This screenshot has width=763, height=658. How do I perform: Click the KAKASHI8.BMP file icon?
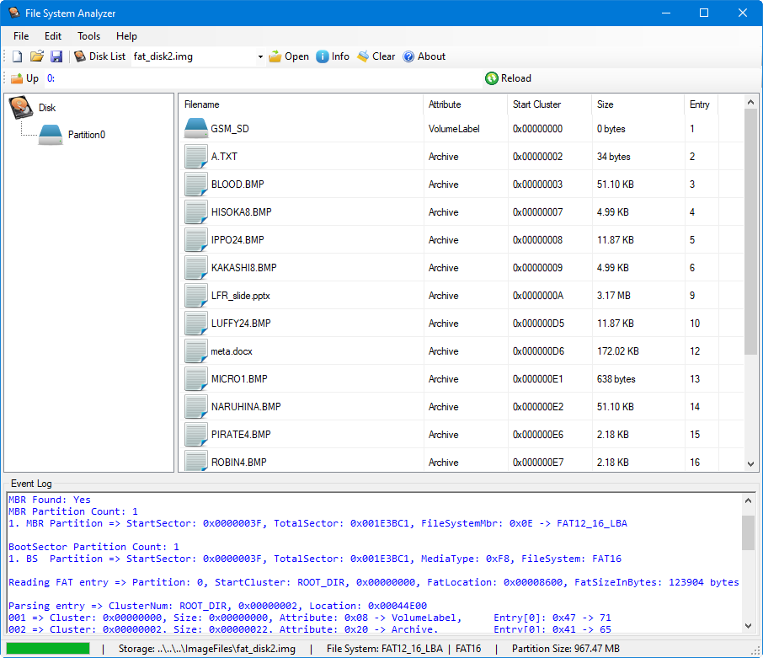(x=196, y=267)
